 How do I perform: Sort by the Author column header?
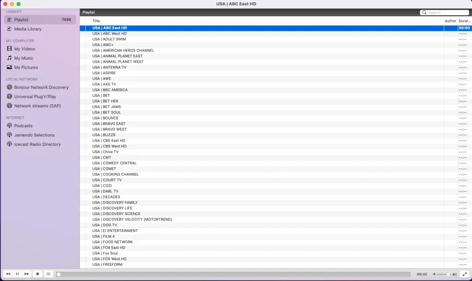click(450, 20)
